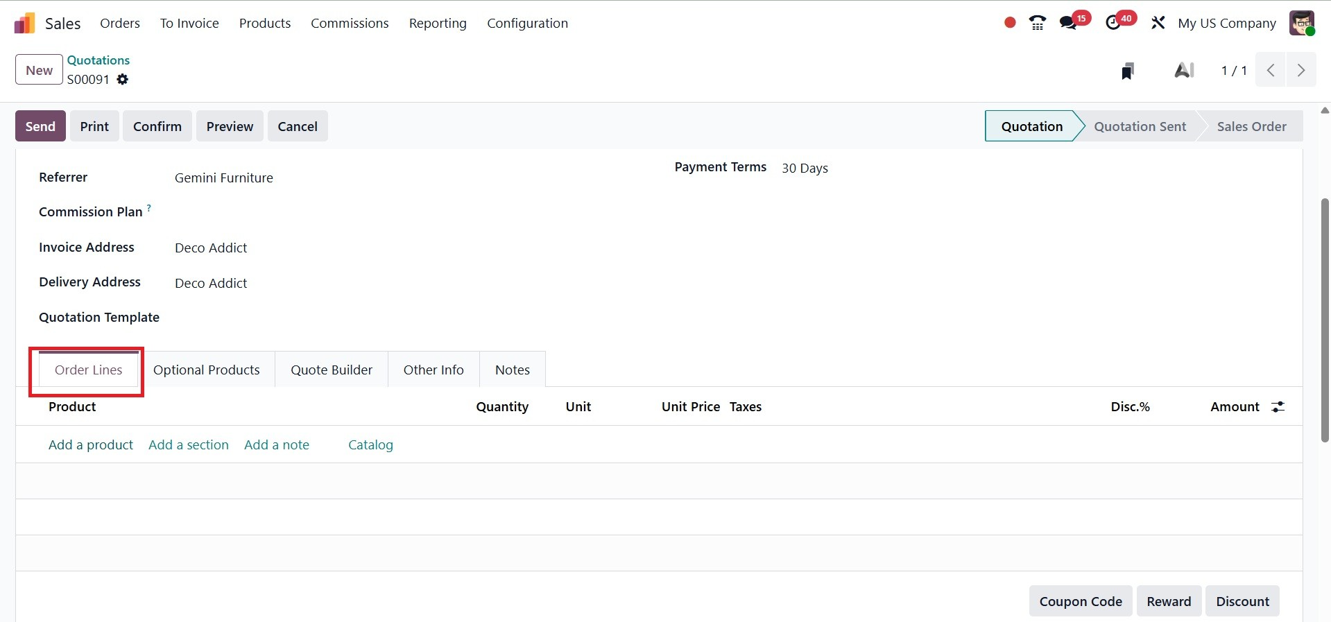The width and height of the screenshot is (1331, 622).
Task: Go to the next record arrow
Action: pos(1301,70)
